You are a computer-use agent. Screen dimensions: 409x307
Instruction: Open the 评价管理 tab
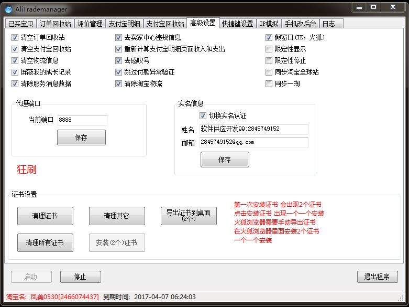pos(90,24)
